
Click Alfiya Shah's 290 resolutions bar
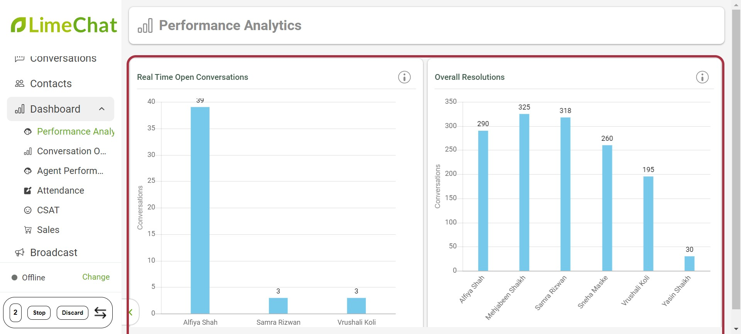click(483, 201)
